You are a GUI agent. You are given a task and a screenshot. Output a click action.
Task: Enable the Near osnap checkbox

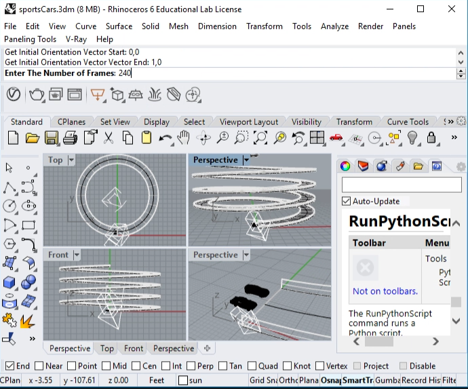tap(39, 366)
